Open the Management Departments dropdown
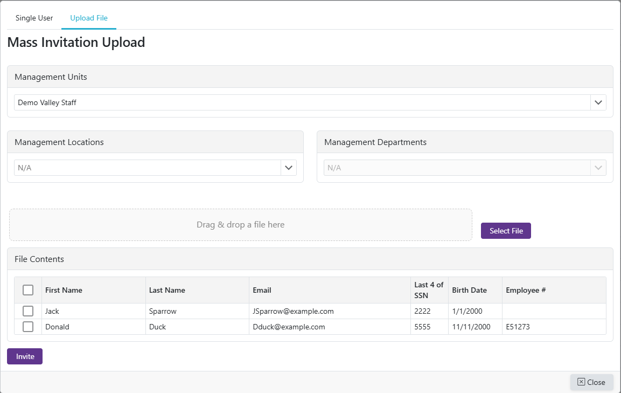Viewport: 621px width, 393px height. click(598, 168)
